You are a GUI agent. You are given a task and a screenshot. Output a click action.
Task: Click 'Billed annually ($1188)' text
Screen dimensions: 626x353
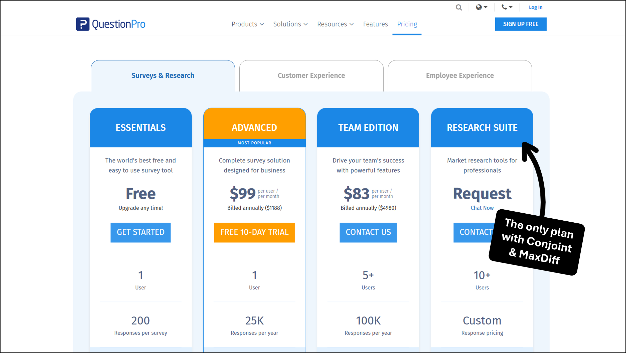pos(254,208)
